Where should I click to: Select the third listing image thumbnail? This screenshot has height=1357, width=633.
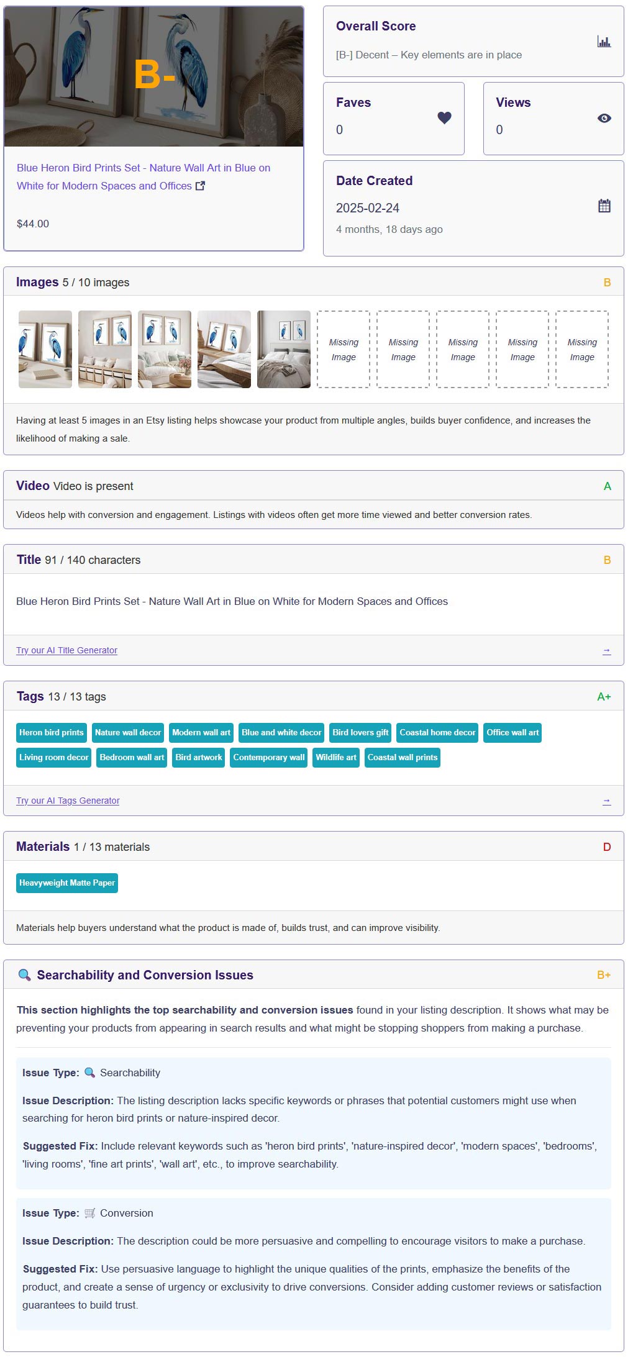165,349
